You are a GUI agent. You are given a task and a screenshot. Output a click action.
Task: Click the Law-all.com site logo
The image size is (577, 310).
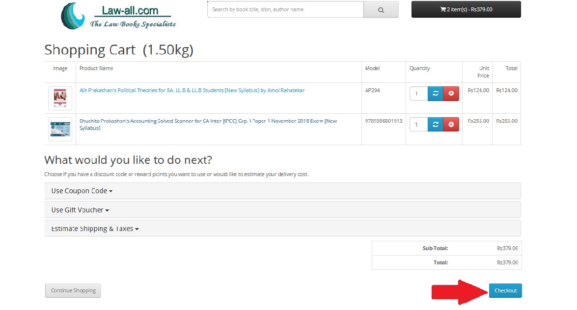pyautogui.click(x=118, y=16)
